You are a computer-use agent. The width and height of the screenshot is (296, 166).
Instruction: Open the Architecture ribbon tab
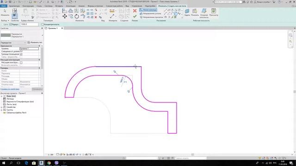click(14, 6)
